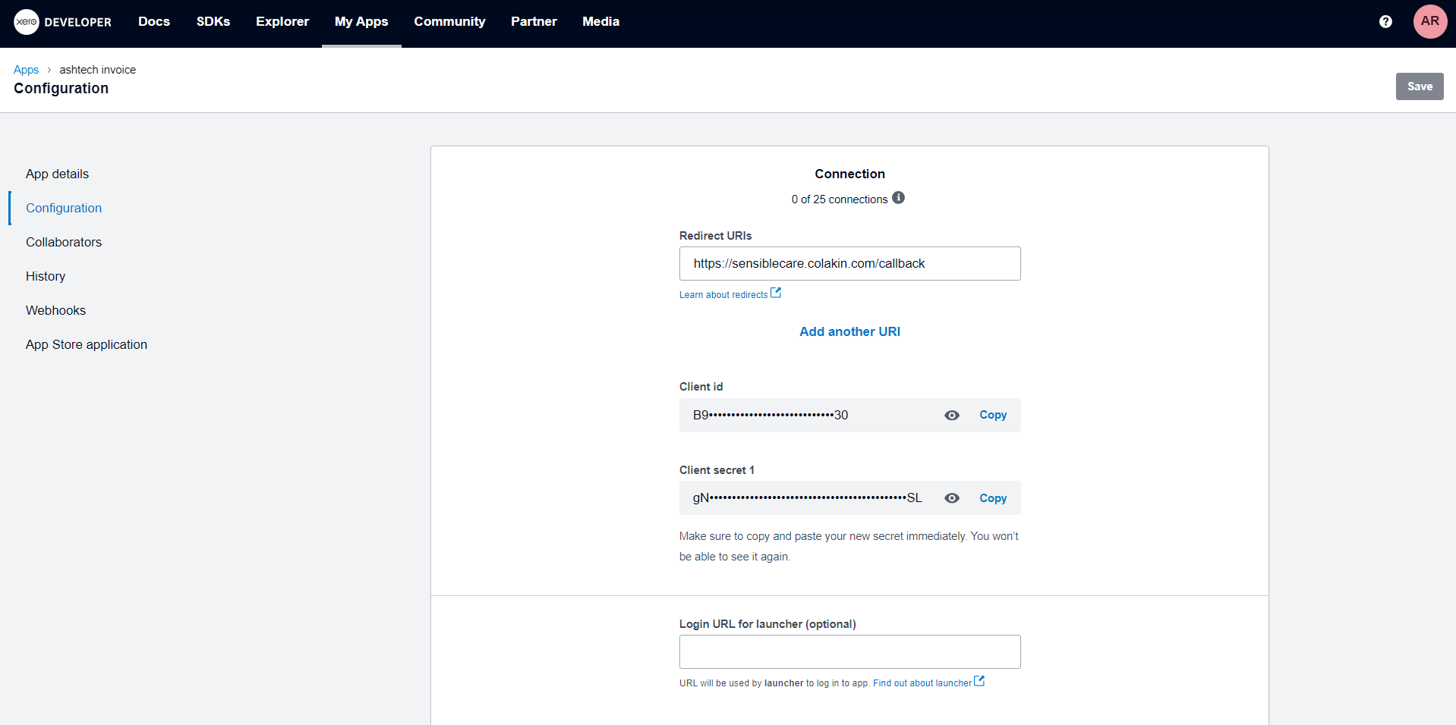Go to the Docs menu
1456x725 pixels.
tap(154, 22)
